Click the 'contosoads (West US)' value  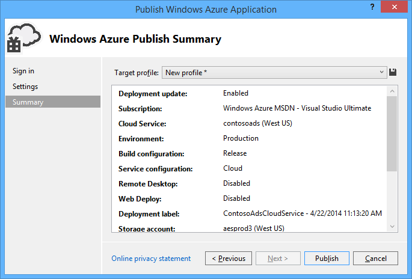(258, 123)
